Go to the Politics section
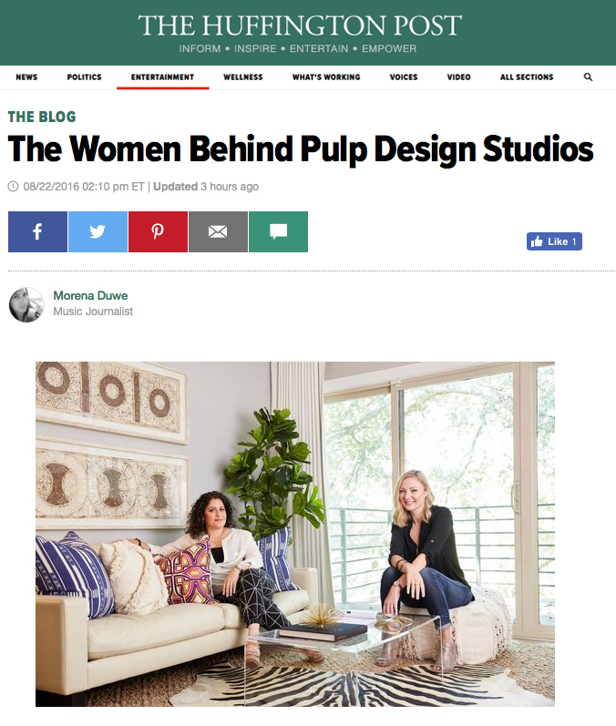 (85, 77)
